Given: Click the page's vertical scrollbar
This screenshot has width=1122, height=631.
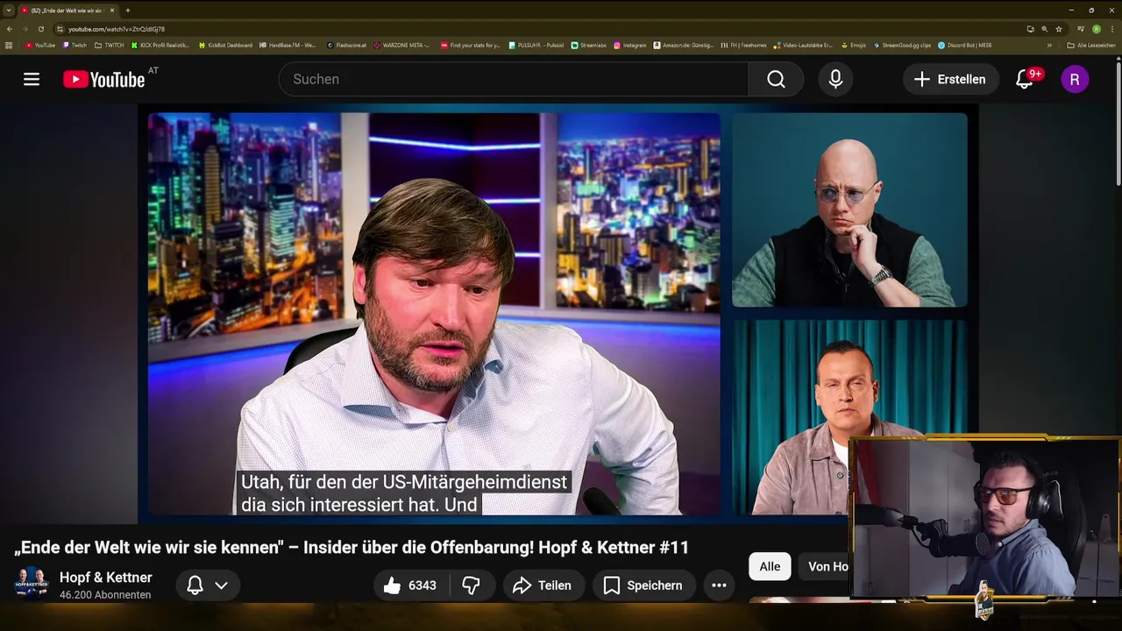Looking at the screenshot, I should pos(1118,123).
